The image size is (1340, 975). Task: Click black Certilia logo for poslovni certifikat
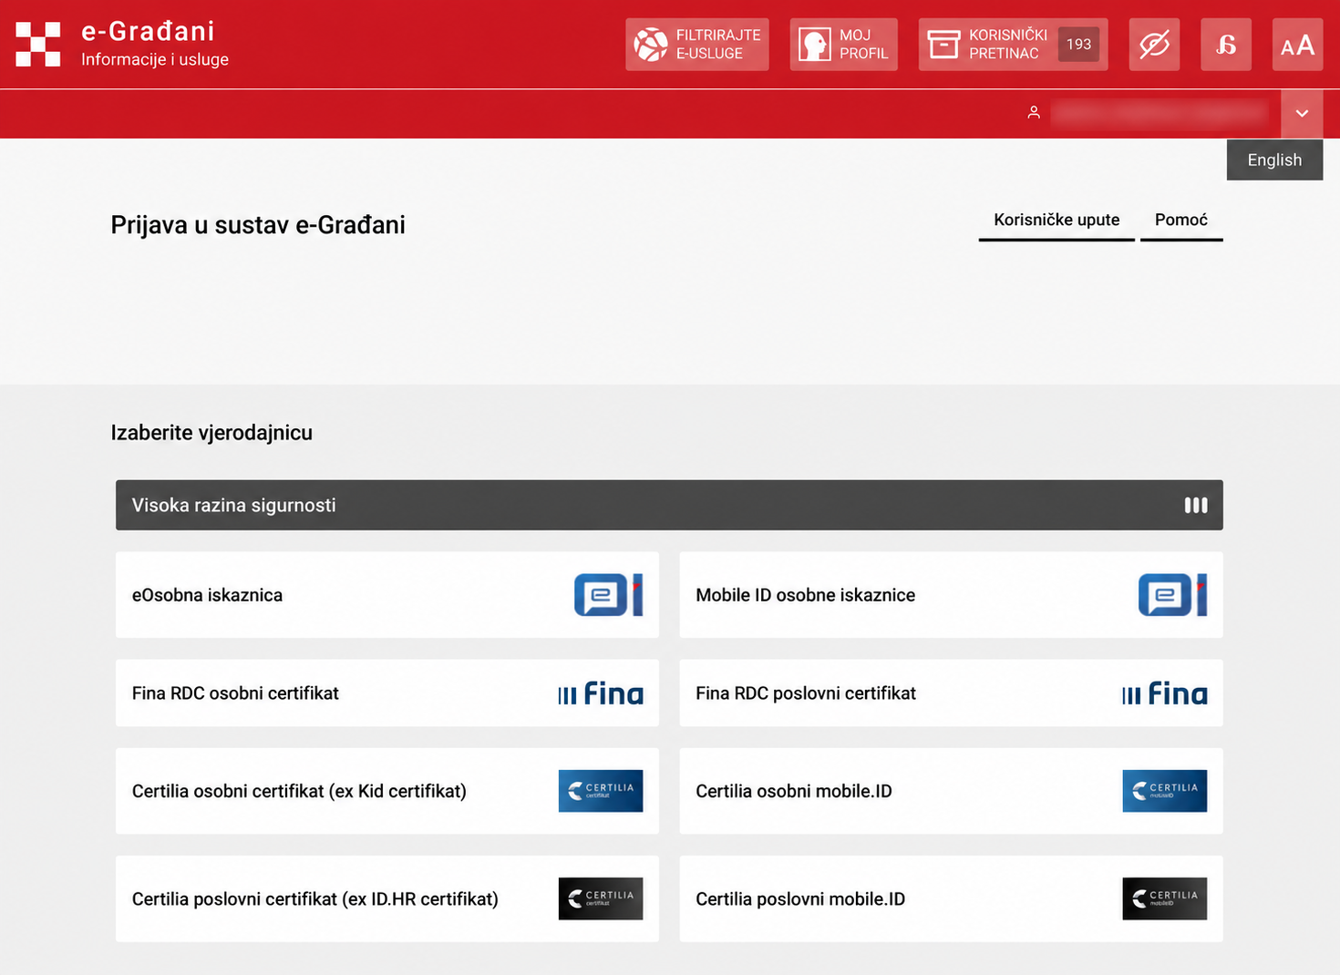point(601,898)
